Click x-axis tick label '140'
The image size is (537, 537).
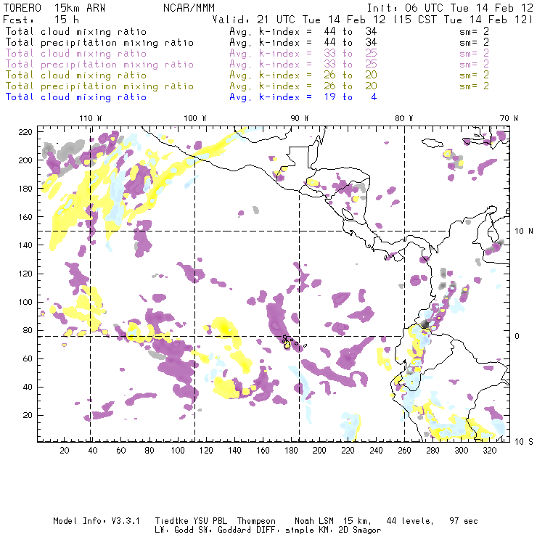pos(234,451)
